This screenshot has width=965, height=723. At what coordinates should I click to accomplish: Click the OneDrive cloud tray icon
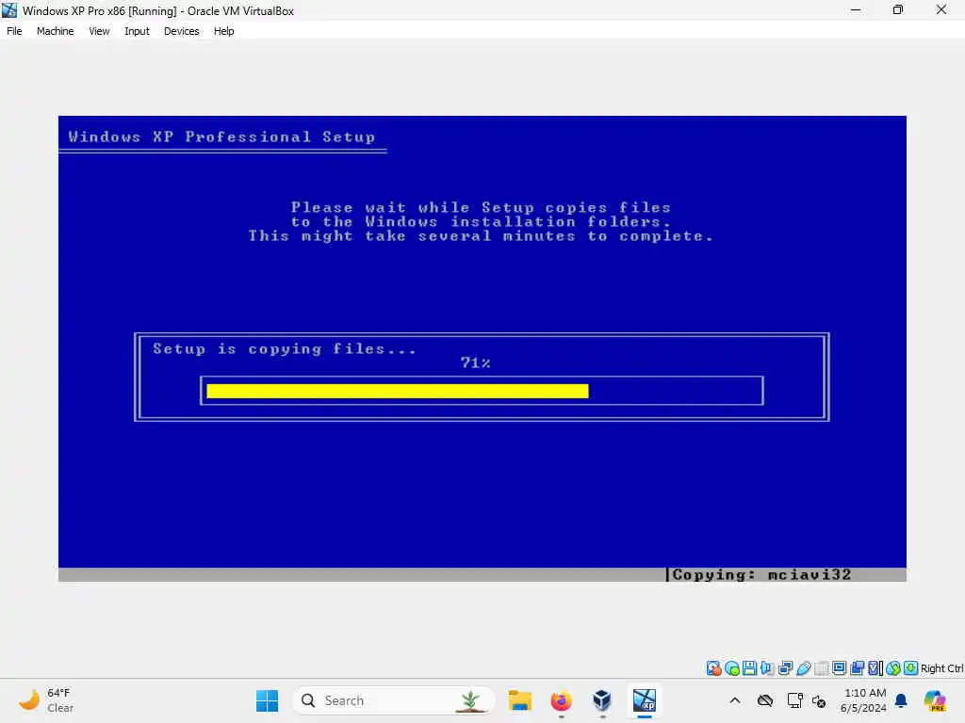click(765, 700)
